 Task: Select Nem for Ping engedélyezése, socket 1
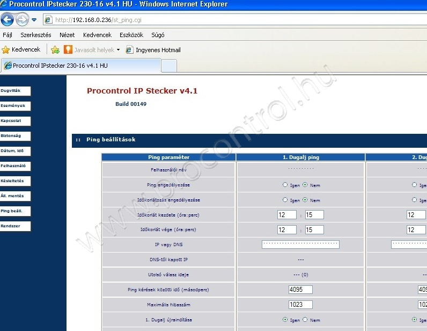[305, 185]
